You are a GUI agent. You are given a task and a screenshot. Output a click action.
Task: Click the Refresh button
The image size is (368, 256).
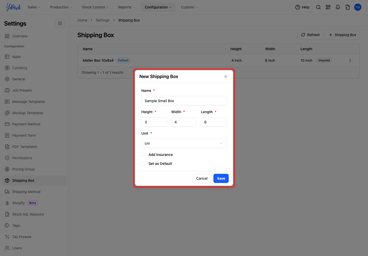point(310,35)
